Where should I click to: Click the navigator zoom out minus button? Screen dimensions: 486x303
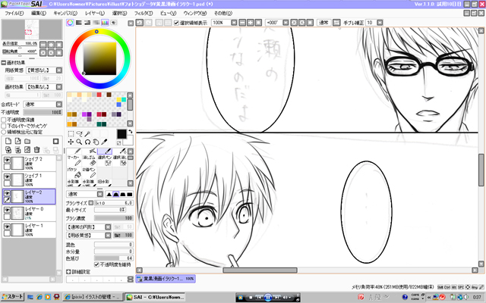[43, 45]
